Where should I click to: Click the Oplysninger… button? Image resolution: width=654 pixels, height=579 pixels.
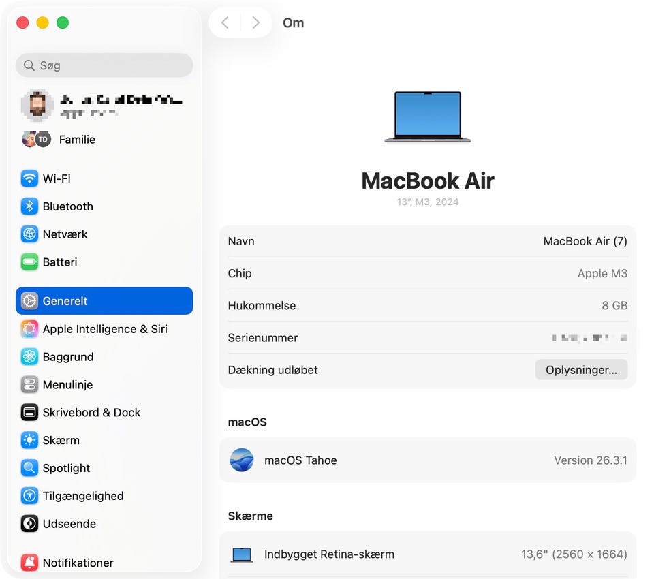coord(581,370)
